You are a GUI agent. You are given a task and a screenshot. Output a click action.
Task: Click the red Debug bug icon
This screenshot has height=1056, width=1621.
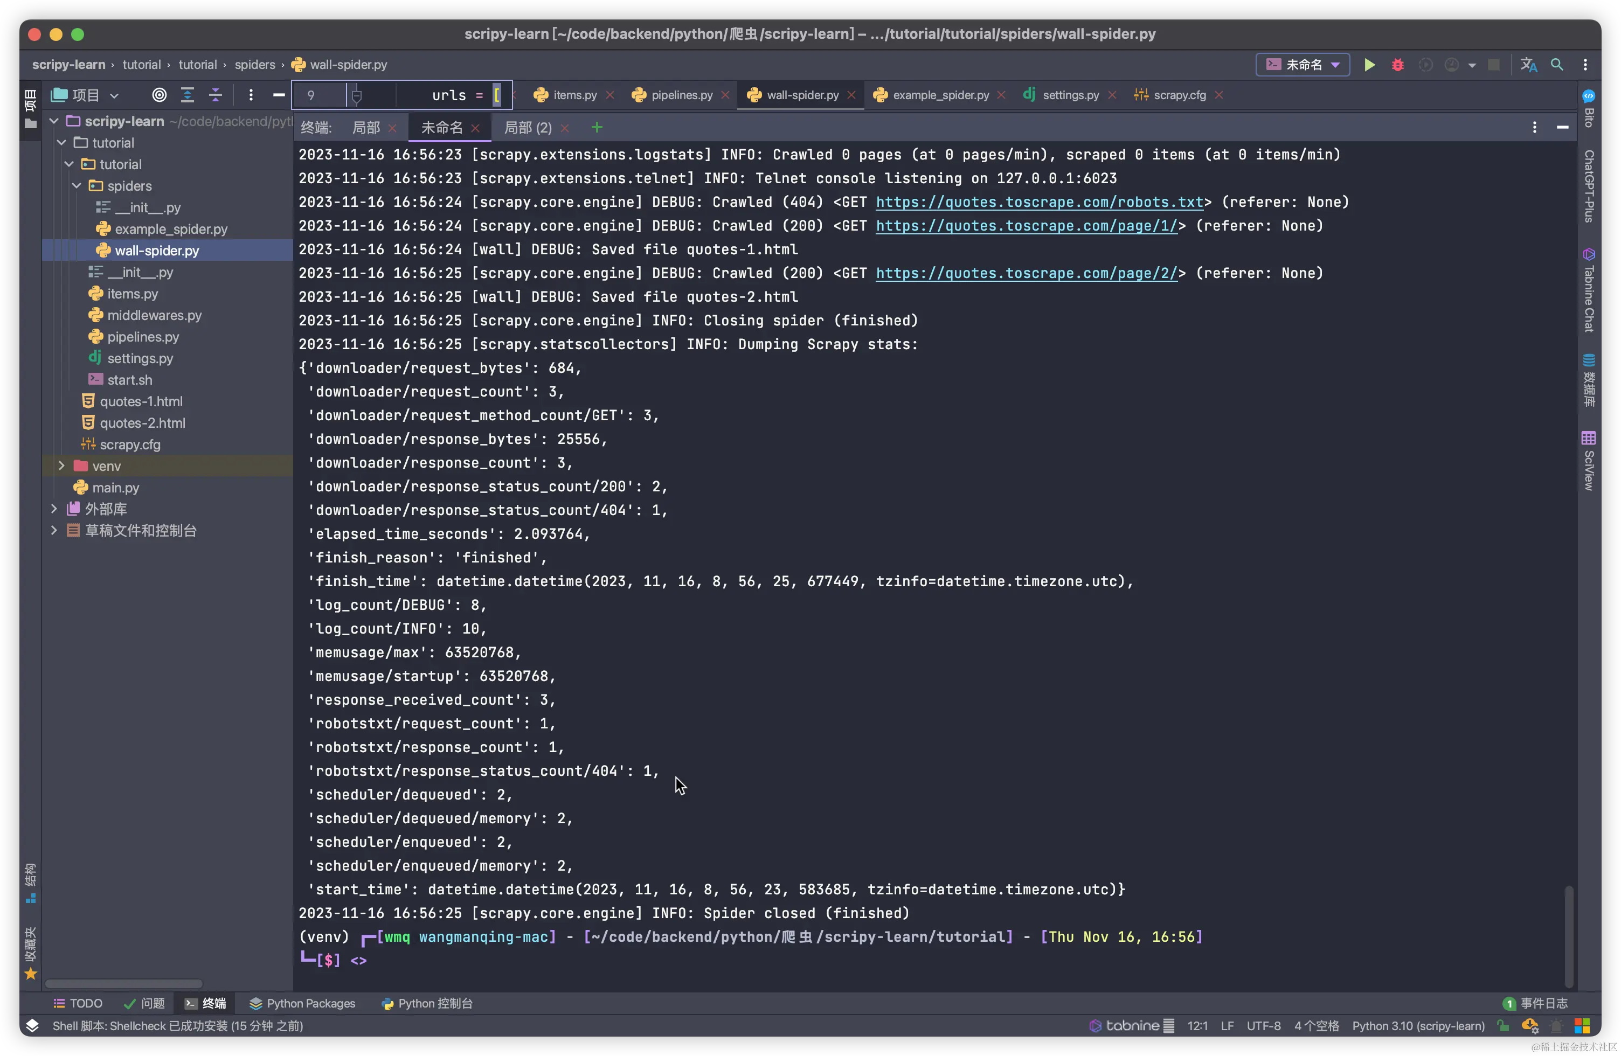click(1397, 65)
